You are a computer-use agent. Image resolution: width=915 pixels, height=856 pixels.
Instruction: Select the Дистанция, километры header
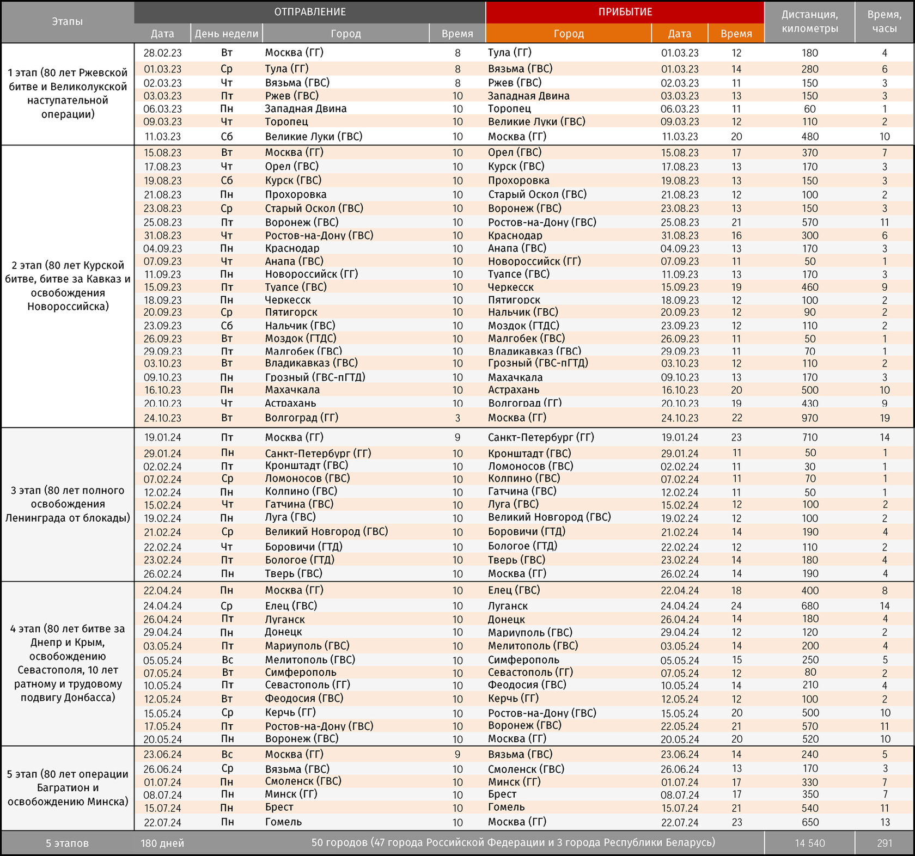810,22
